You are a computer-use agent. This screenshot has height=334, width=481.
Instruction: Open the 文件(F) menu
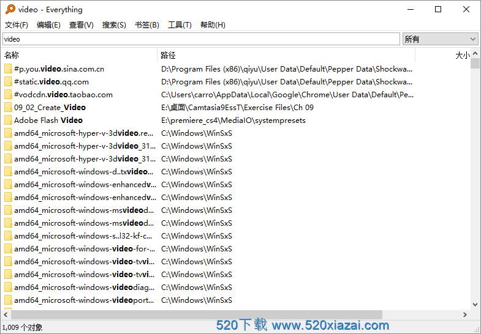[17, 25]
